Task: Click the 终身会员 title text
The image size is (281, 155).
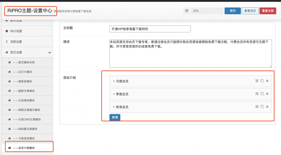Action: tap(122, 107)
